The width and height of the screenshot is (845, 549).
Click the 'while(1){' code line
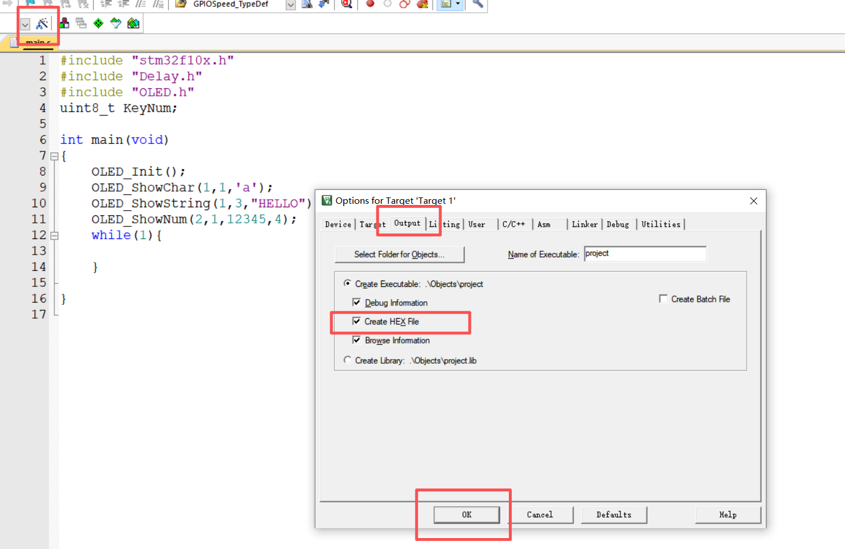point(126,236)
